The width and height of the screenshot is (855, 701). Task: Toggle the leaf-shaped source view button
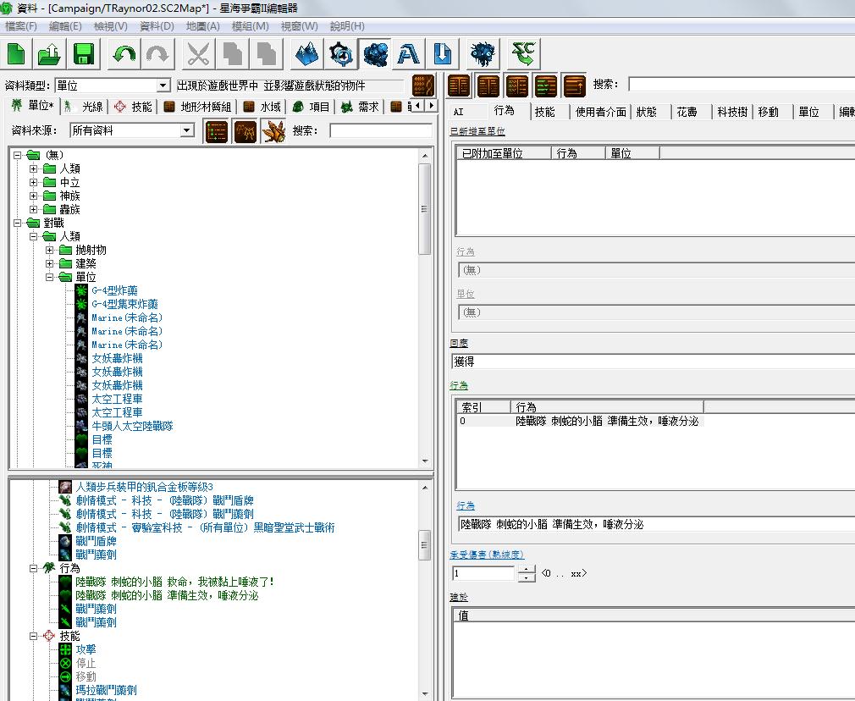pos(274,131)
